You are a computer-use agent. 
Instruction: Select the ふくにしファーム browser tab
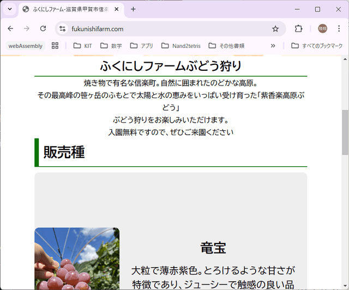(71, 9)
